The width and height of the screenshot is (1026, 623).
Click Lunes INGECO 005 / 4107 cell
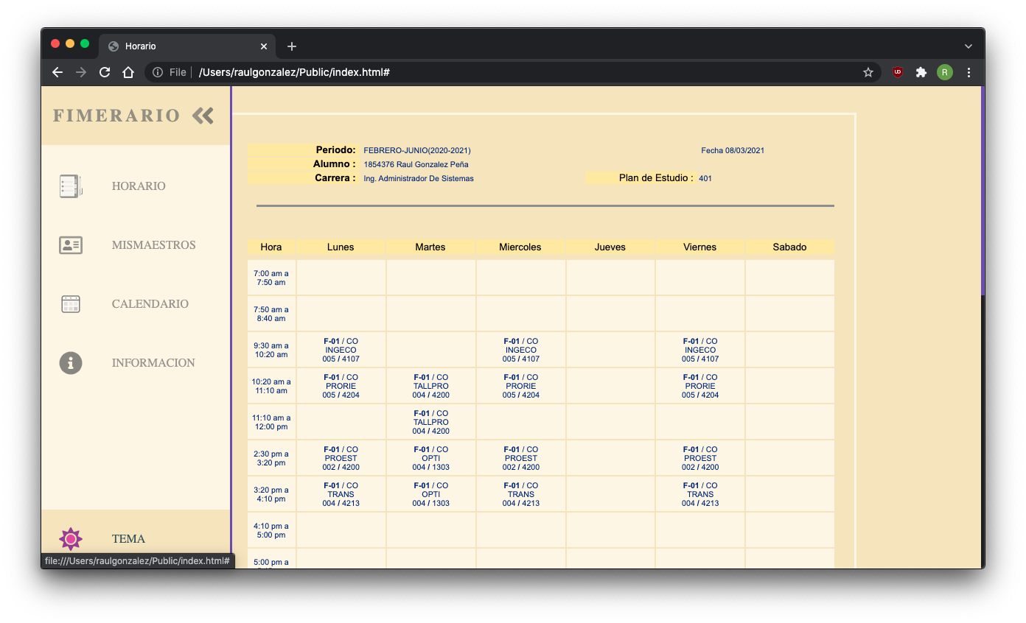click(x=341, y=350)
